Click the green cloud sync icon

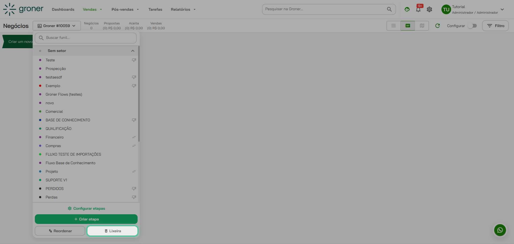[x=407, y=10]
